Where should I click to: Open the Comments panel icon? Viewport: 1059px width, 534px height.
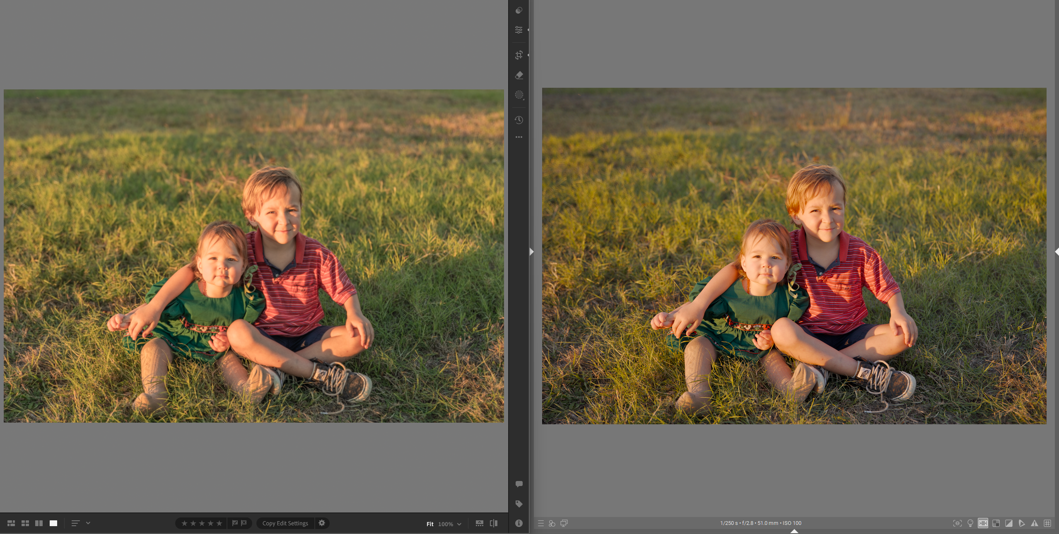point(519,484)
